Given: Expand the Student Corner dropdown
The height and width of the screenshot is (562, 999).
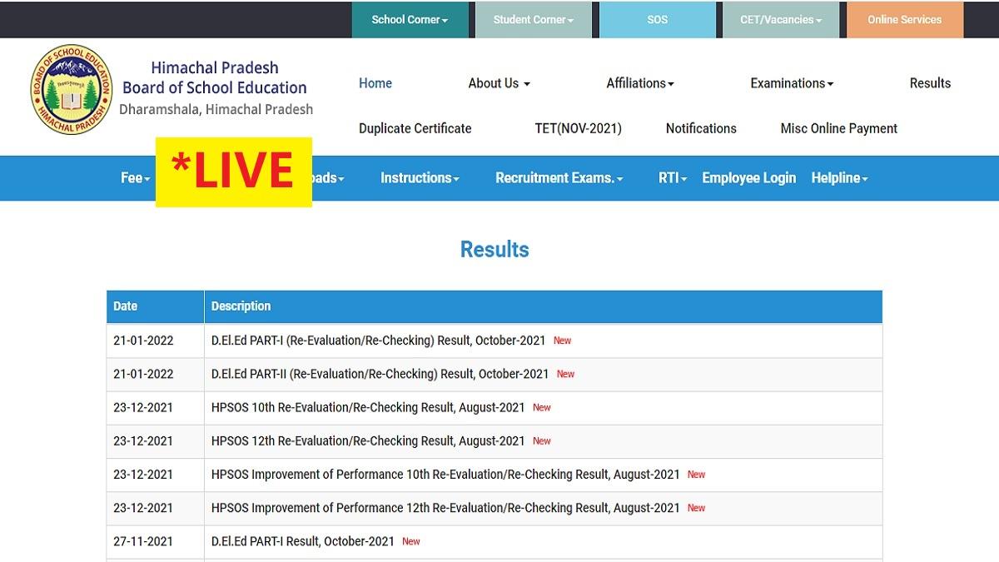Looking at the screenshot, I should click(533, 19).
